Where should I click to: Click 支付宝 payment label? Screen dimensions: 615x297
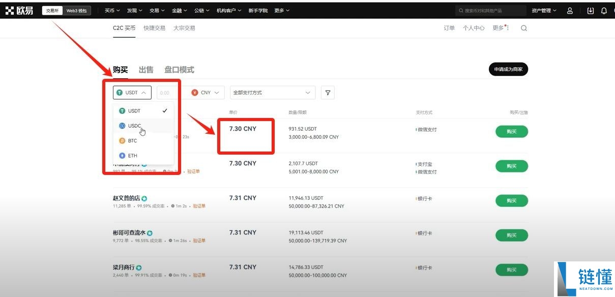pos(425,164)
